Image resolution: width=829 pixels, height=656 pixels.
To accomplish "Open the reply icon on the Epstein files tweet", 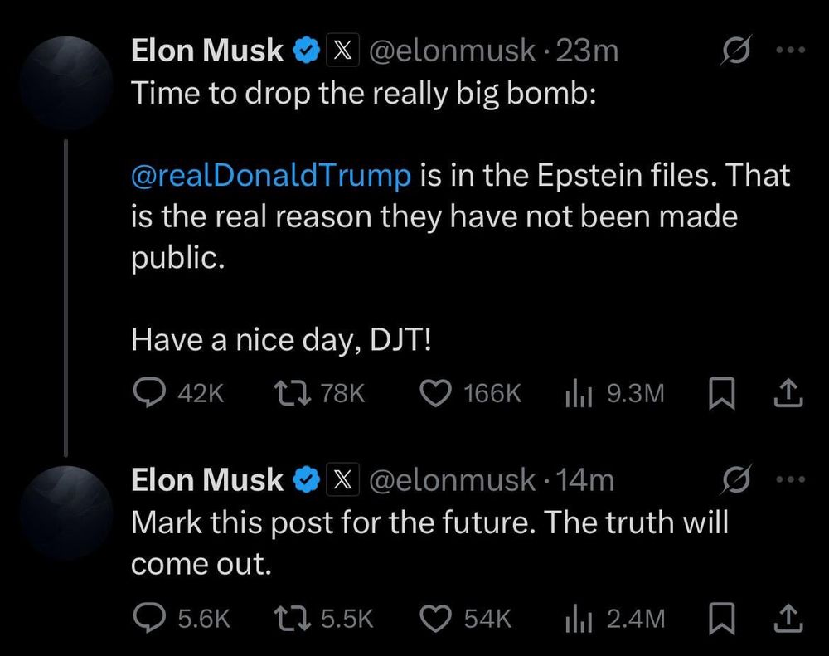I will click(149, 393).
